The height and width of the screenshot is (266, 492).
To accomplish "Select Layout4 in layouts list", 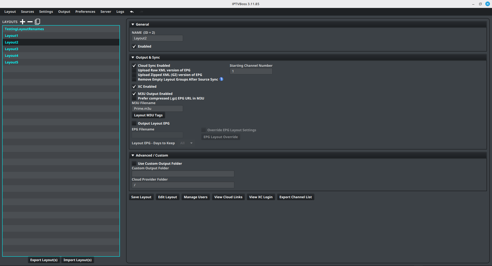I will [x=61, y=56].
